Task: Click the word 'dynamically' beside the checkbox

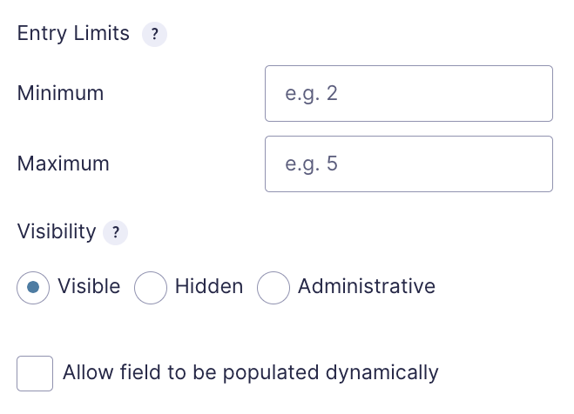Action: tap(382, 373)
